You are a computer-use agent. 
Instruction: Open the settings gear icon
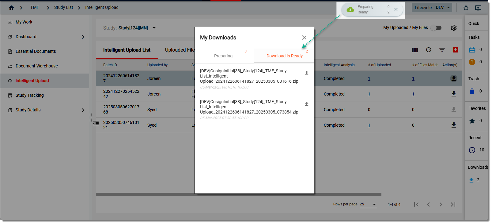pos(454,28)
